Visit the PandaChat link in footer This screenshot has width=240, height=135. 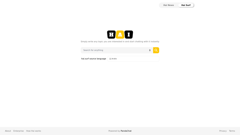click(126, 131)
